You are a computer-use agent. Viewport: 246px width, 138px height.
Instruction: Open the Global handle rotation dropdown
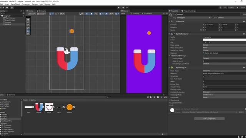coord(42,14)
